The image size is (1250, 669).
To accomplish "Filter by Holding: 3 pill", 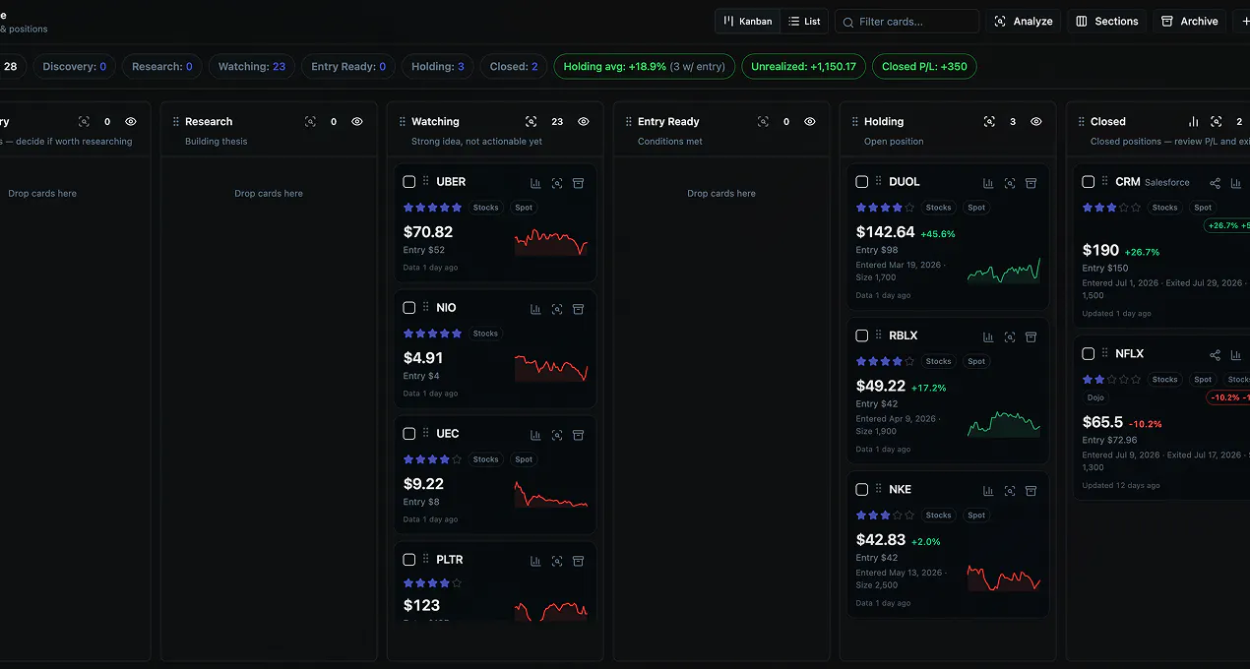I will (x=438, y=67).
